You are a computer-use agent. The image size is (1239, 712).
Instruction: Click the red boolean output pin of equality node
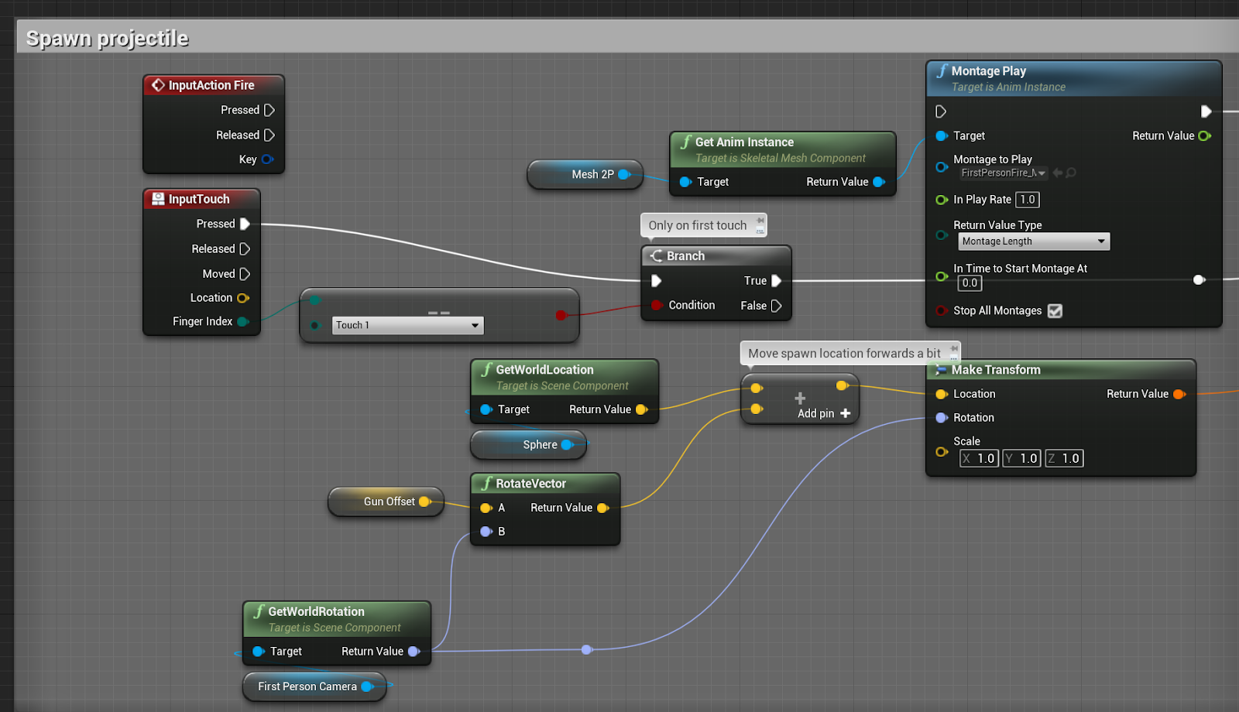coord(561,315)
